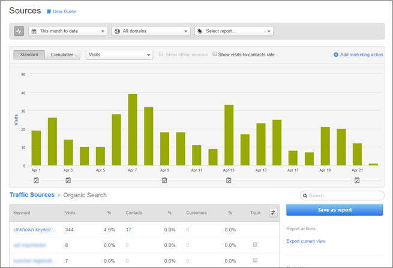This screenshot has height=268, width=393.
Task: Open the Unknown keywords row link
Action: pyautogui.click(x=35, y=230)
